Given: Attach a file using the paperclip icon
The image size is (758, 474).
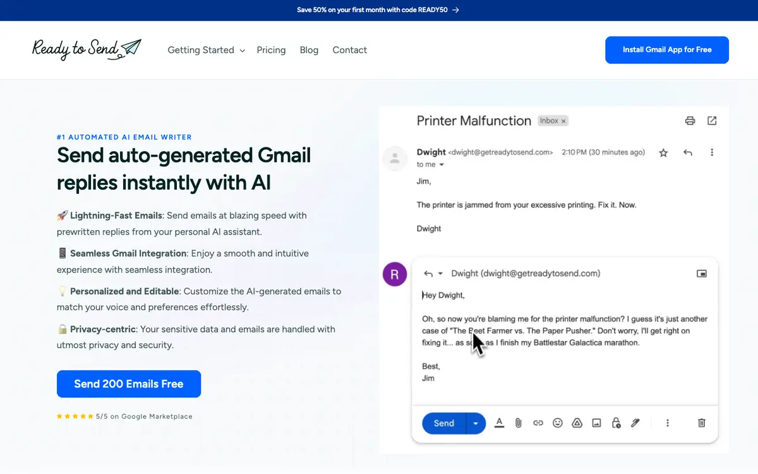Looking at the screenshot, I should pyautogui.click(x=518, y=423).
